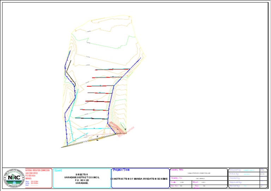Select 'CONSTRUCTION OF MWISA IRRIGATION SCHEME' text

[x=139, y=179]
